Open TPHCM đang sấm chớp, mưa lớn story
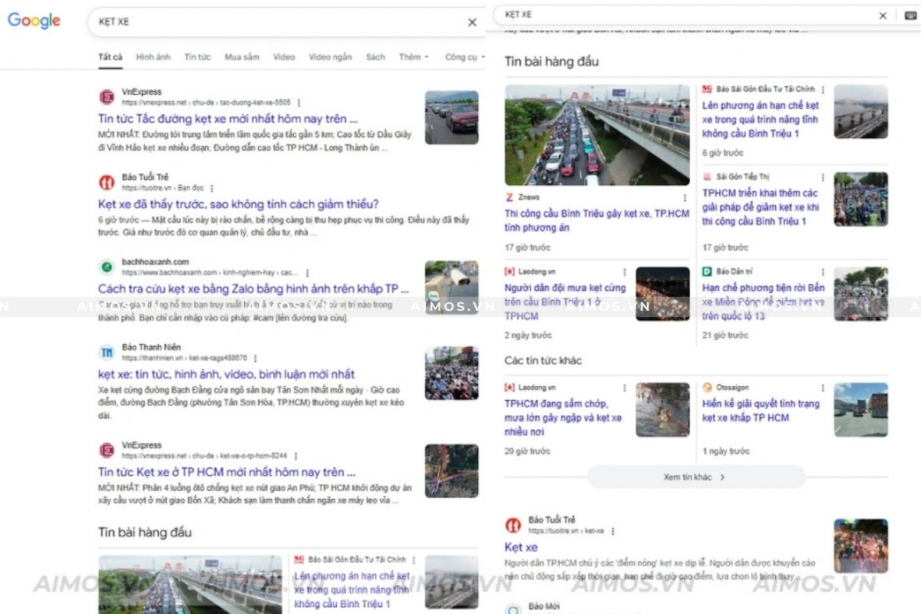The image size is (921, 614). tap(563, 418)
